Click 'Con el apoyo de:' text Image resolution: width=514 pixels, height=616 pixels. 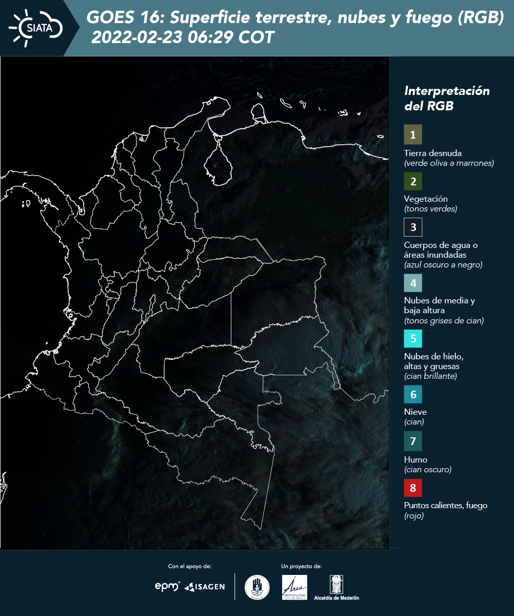[190, 566]
